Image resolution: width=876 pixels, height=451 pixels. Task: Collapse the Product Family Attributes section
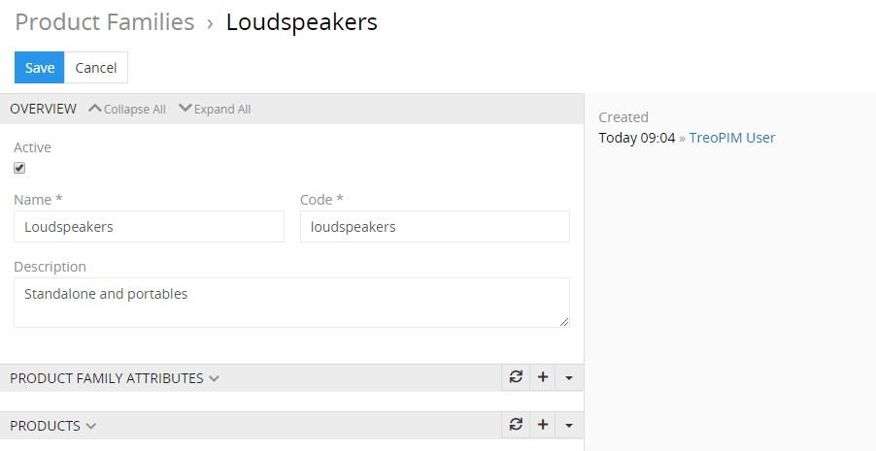tap(214, 378)
